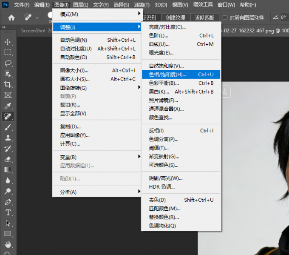Viewport: 289px width, 255px height.
Task: Select the Frame tool
Action: click(x=8, y=95)
